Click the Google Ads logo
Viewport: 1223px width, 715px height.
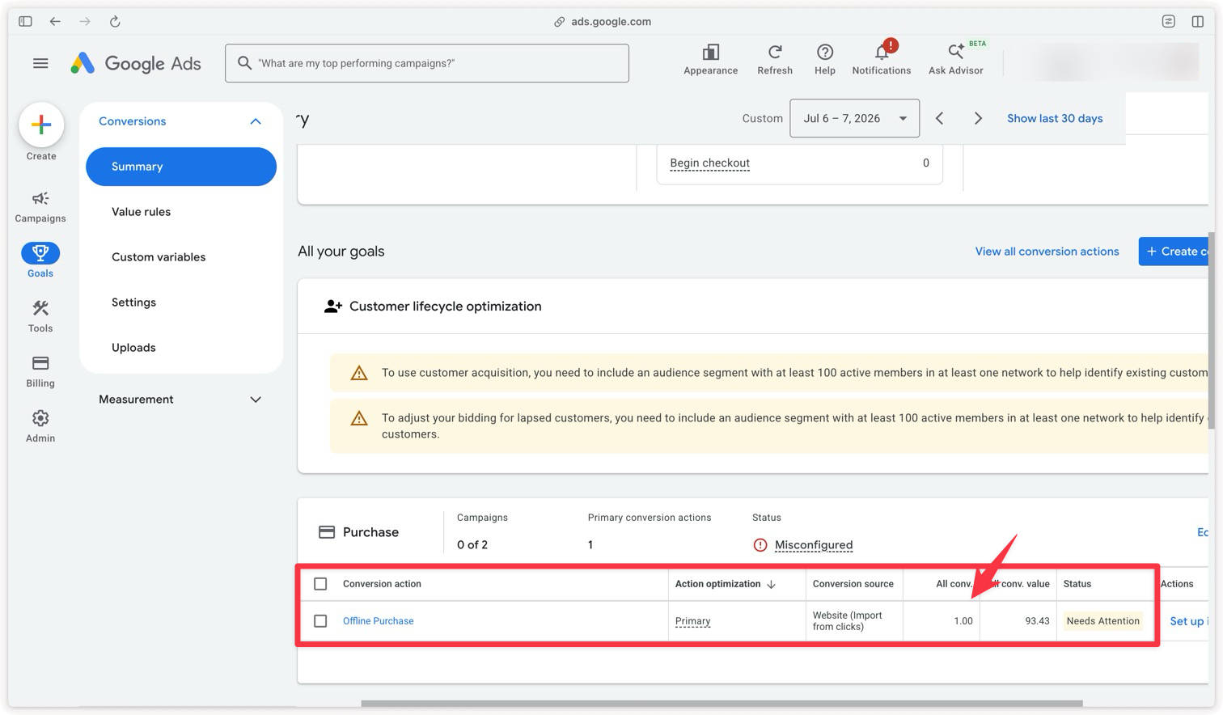[x=136, y=63]
